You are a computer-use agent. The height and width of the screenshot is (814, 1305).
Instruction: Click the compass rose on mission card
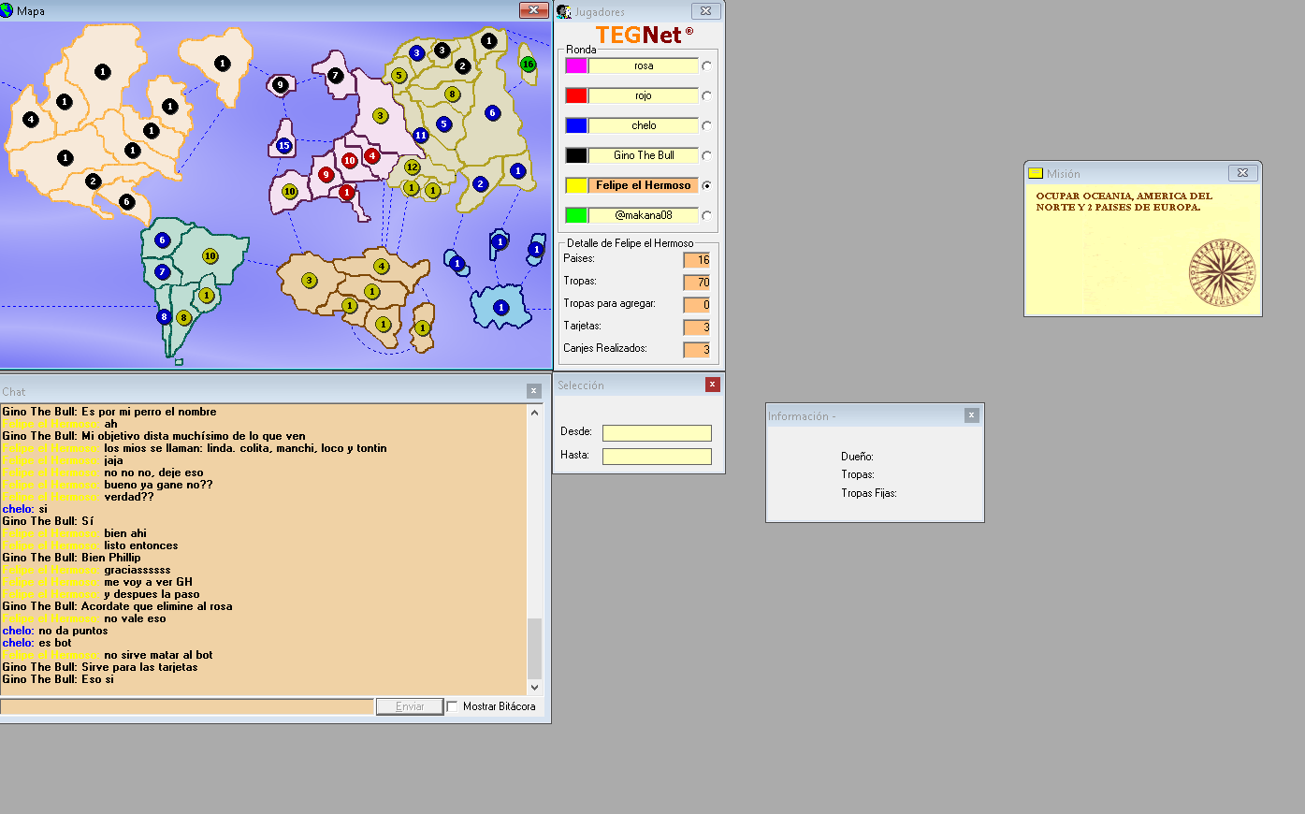(x=1221, y=273)
